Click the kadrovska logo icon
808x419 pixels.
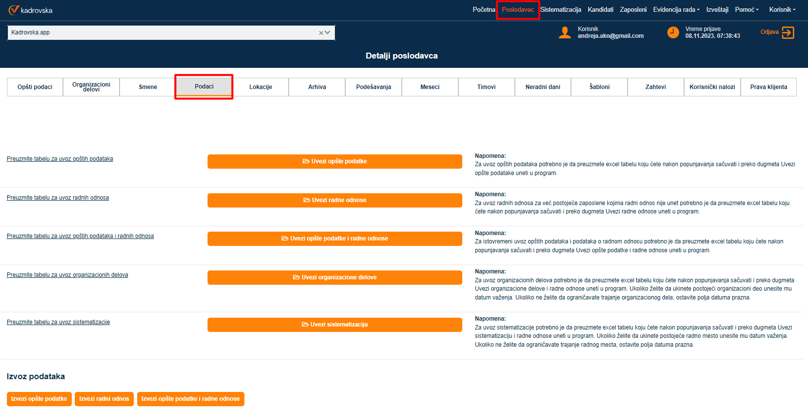[x=14, y=10]
